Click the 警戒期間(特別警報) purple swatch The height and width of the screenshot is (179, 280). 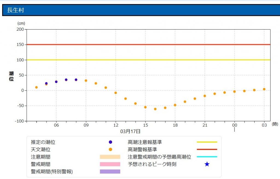tap(110, 172)
